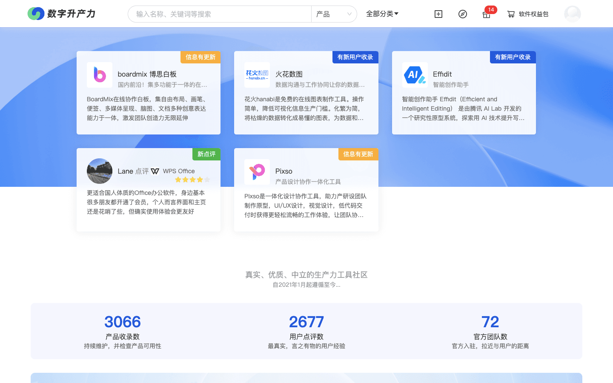
Task: Open the 数字生产力 logo homepage
Action: coord(61,14)
